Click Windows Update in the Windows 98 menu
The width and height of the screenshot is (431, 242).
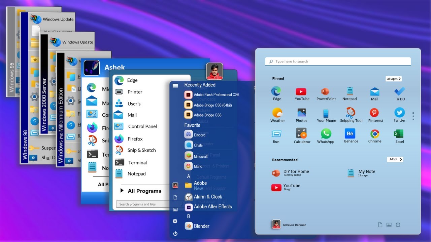52,19
